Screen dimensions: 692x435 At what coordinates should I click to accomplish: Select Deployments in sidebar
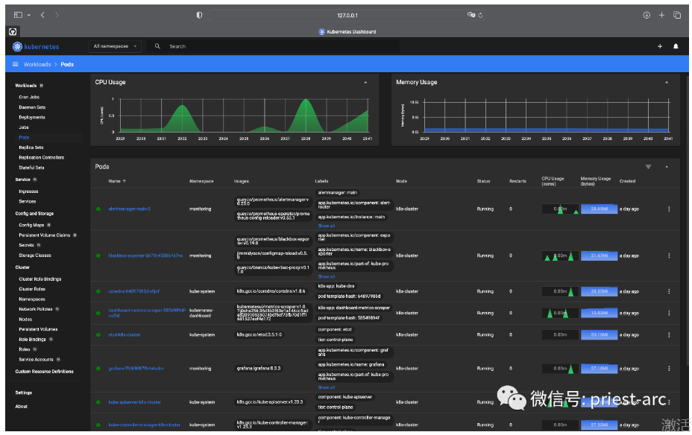[32, 117]
